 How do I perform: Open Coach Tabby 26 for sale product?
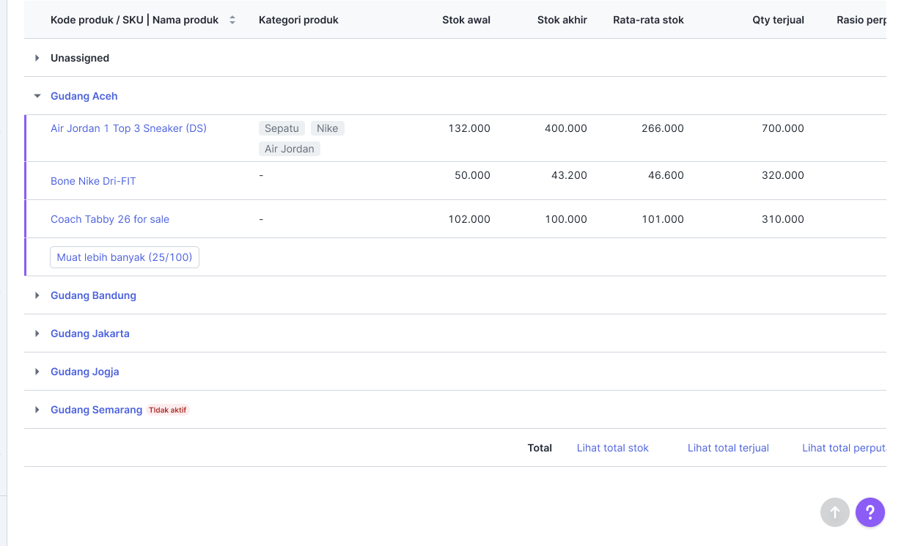point(110,219)
